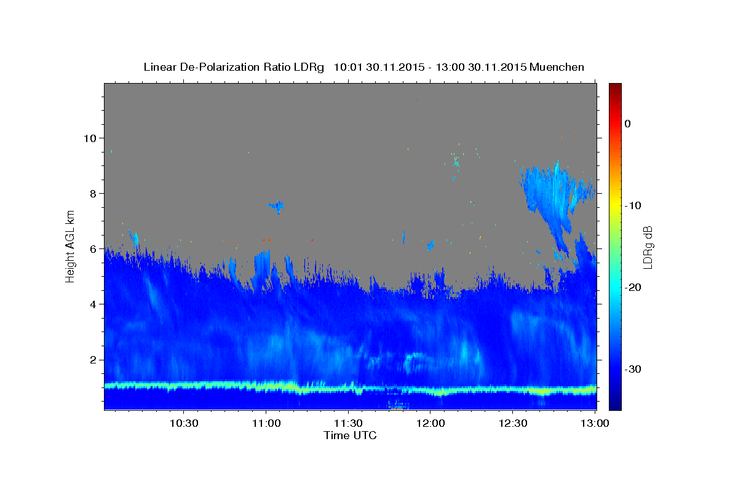The height and width of the screenshot is (492, 738).
Task: Click the height tick label "2"
Action: click(93, 359)
